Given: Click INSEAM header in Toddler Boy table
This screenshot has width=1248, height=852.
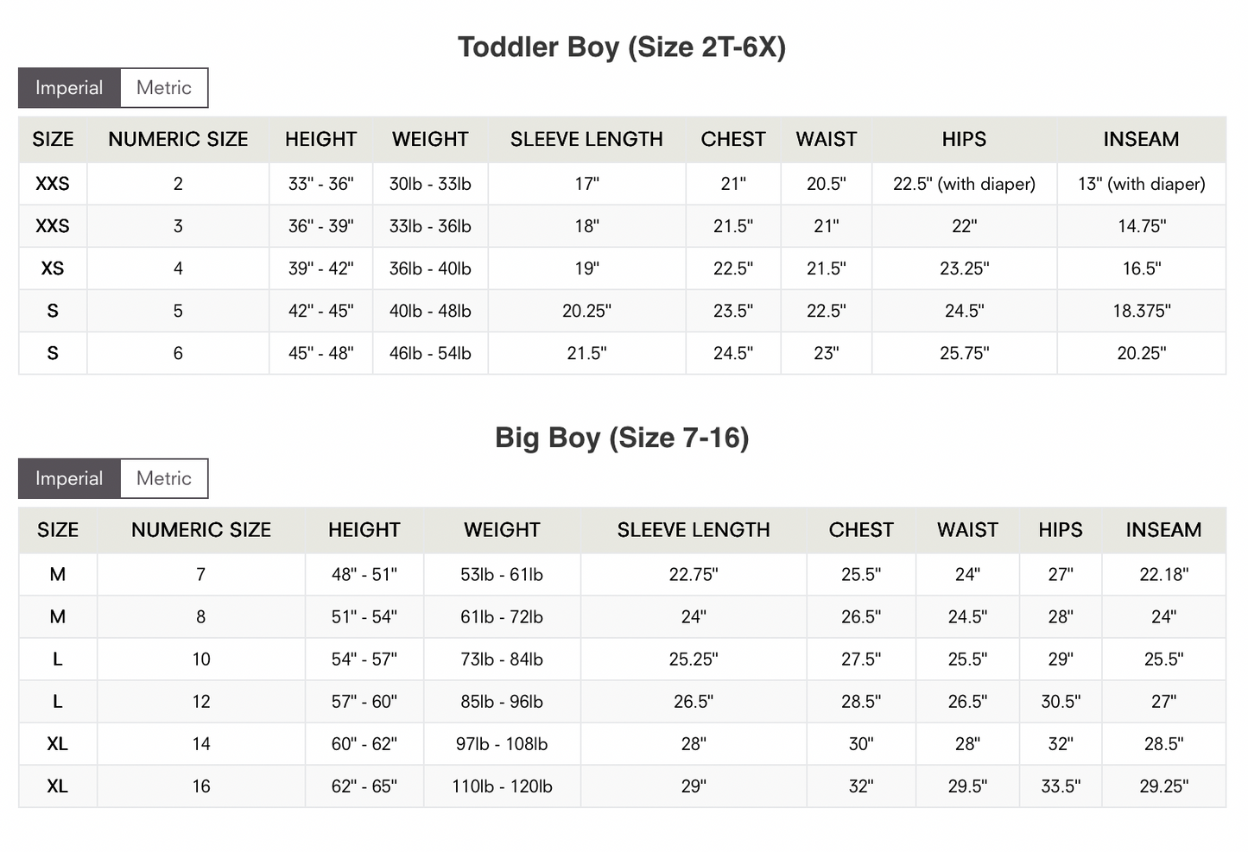Looking at the screenshot, I should pos(1141,140).
